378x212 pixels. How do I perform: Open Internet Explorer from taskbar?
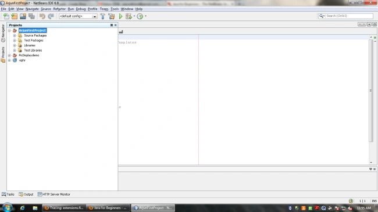pos(23,208)
